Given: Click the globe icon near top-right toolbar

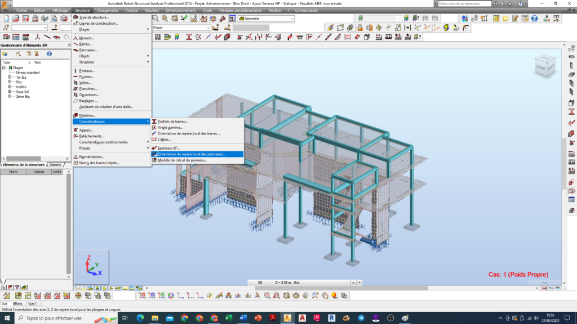Looking at the screenshot, I should pyautogui.click(x=534, y=18).
